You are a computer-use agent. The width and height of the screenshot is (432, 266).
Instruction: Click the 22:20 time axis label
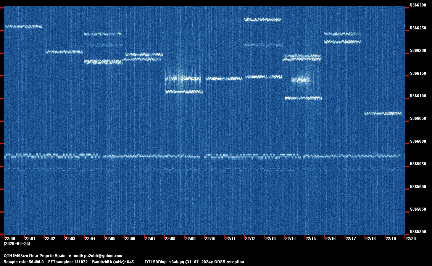point(411,239)
